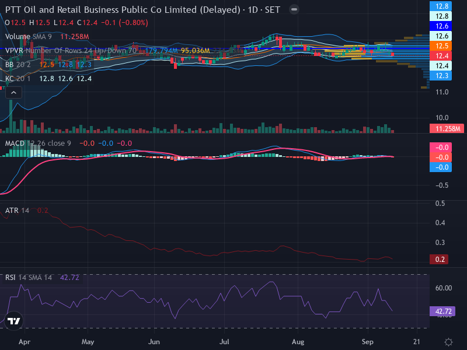Image resolution: width=467 pixels, height=350 pixels.
Task: Open chart settings gear icon
Action: click(448, 342)
